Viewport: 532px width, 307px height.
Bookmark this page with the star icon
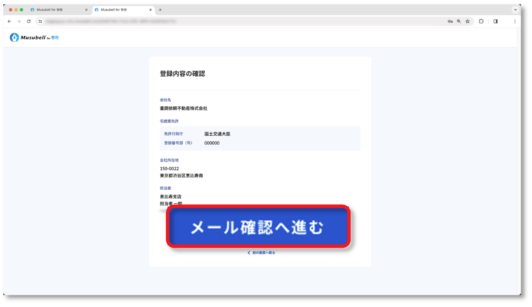(x=467, y=21)
